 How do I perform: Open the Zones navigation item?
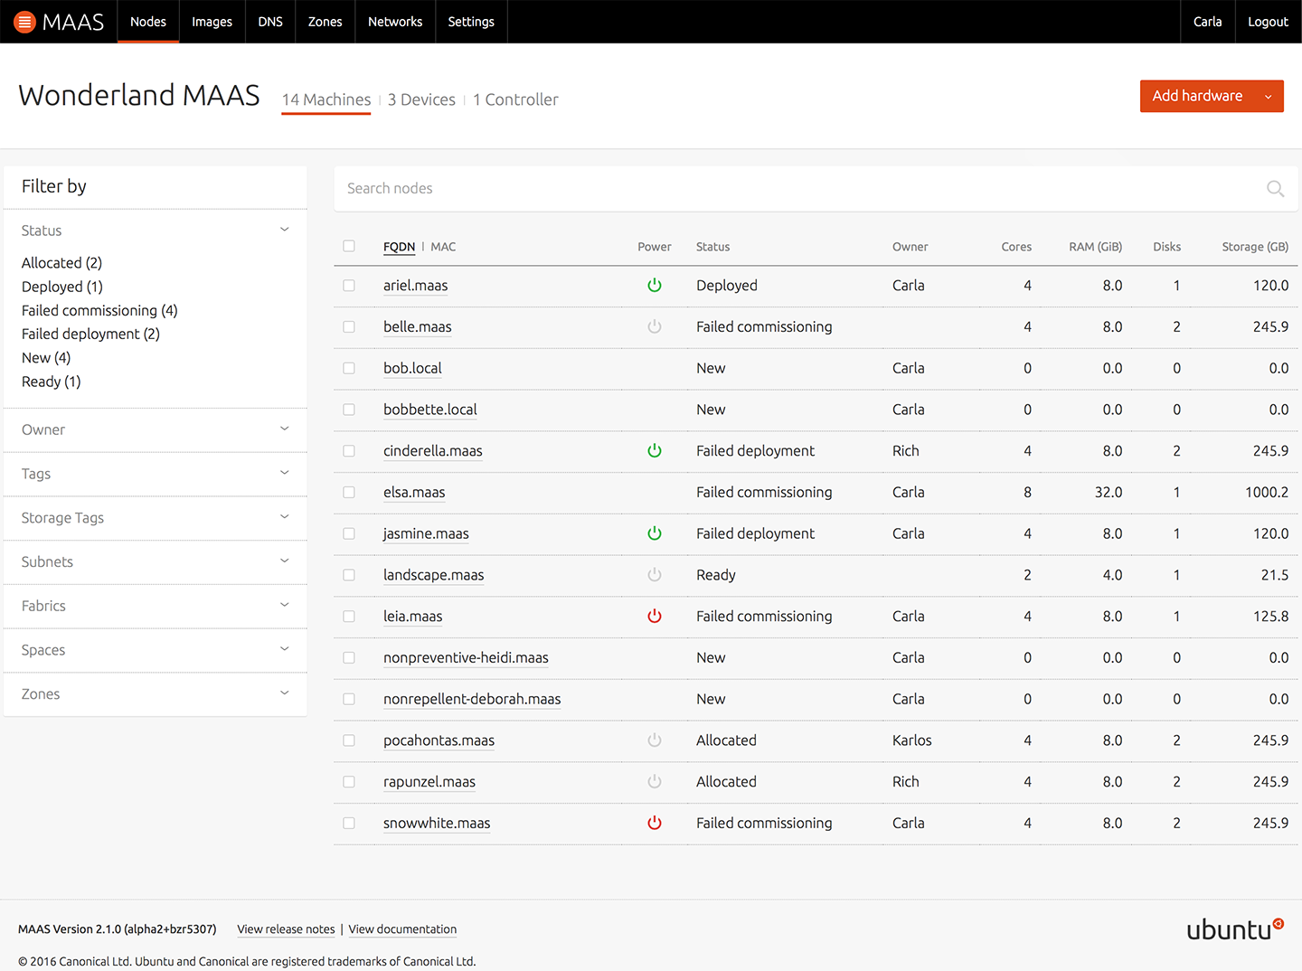pyautogui.click(x=325, y=22)
